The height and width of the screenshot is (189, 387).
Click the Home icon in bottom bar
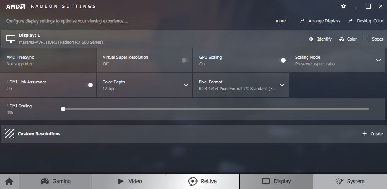[9, 182]
